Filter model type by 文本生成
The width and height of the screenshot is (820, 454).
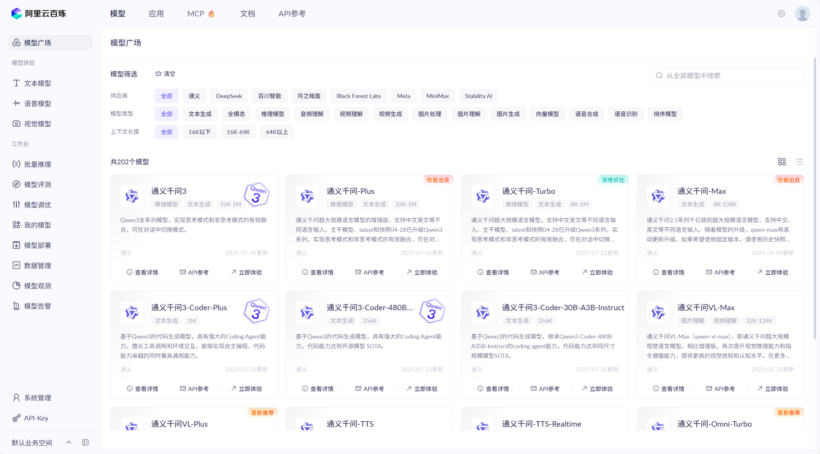(200, 114)
